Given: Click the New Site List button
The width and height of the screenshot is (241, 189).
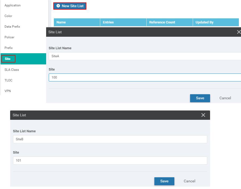Looking at the screenshot, I should 70,6.
